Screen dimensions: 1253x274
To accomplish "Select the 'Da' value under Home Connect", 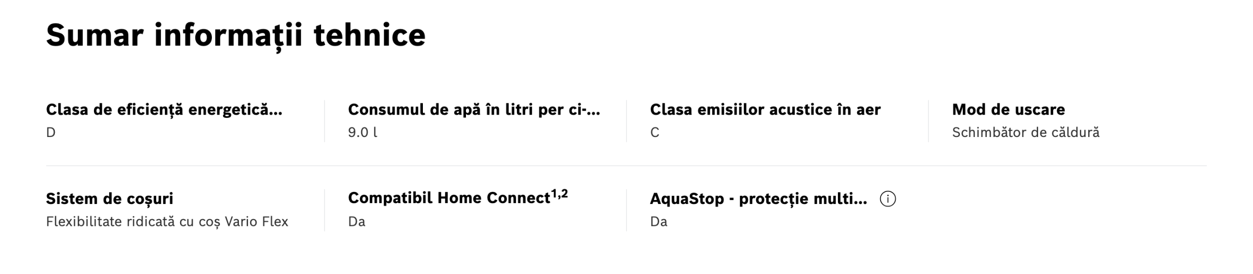I will (356, 222).
